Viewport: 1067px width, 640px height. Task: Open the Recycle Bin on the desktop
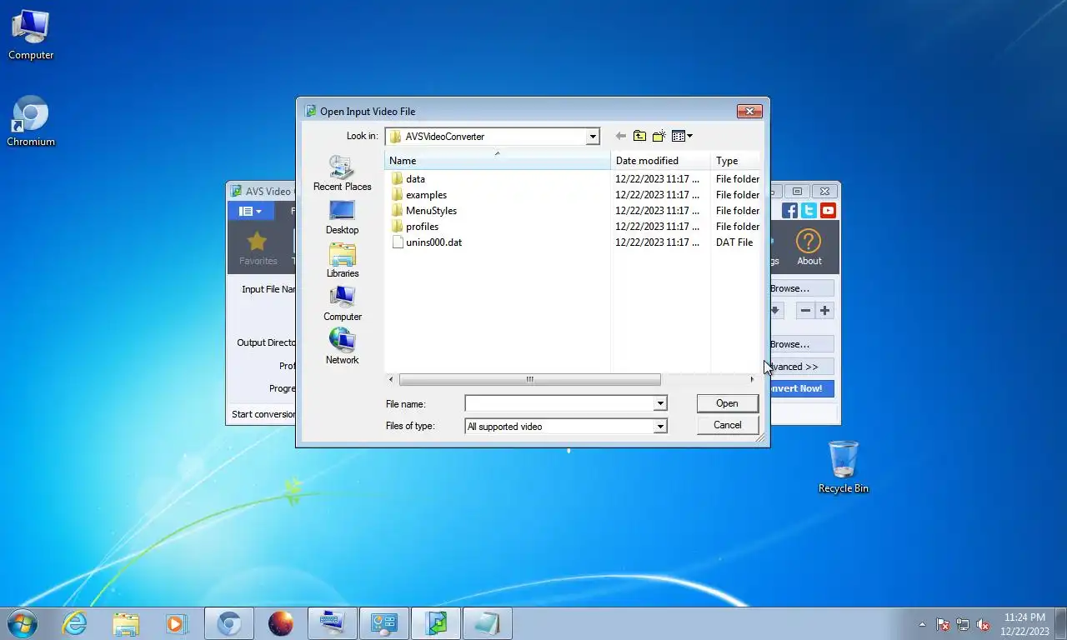(x=844, y=467)
